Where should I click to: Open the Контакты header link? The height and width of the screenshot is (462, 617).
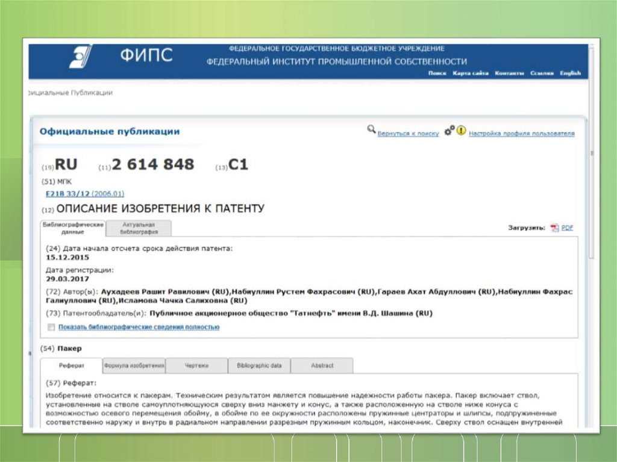tap(509, 73)
